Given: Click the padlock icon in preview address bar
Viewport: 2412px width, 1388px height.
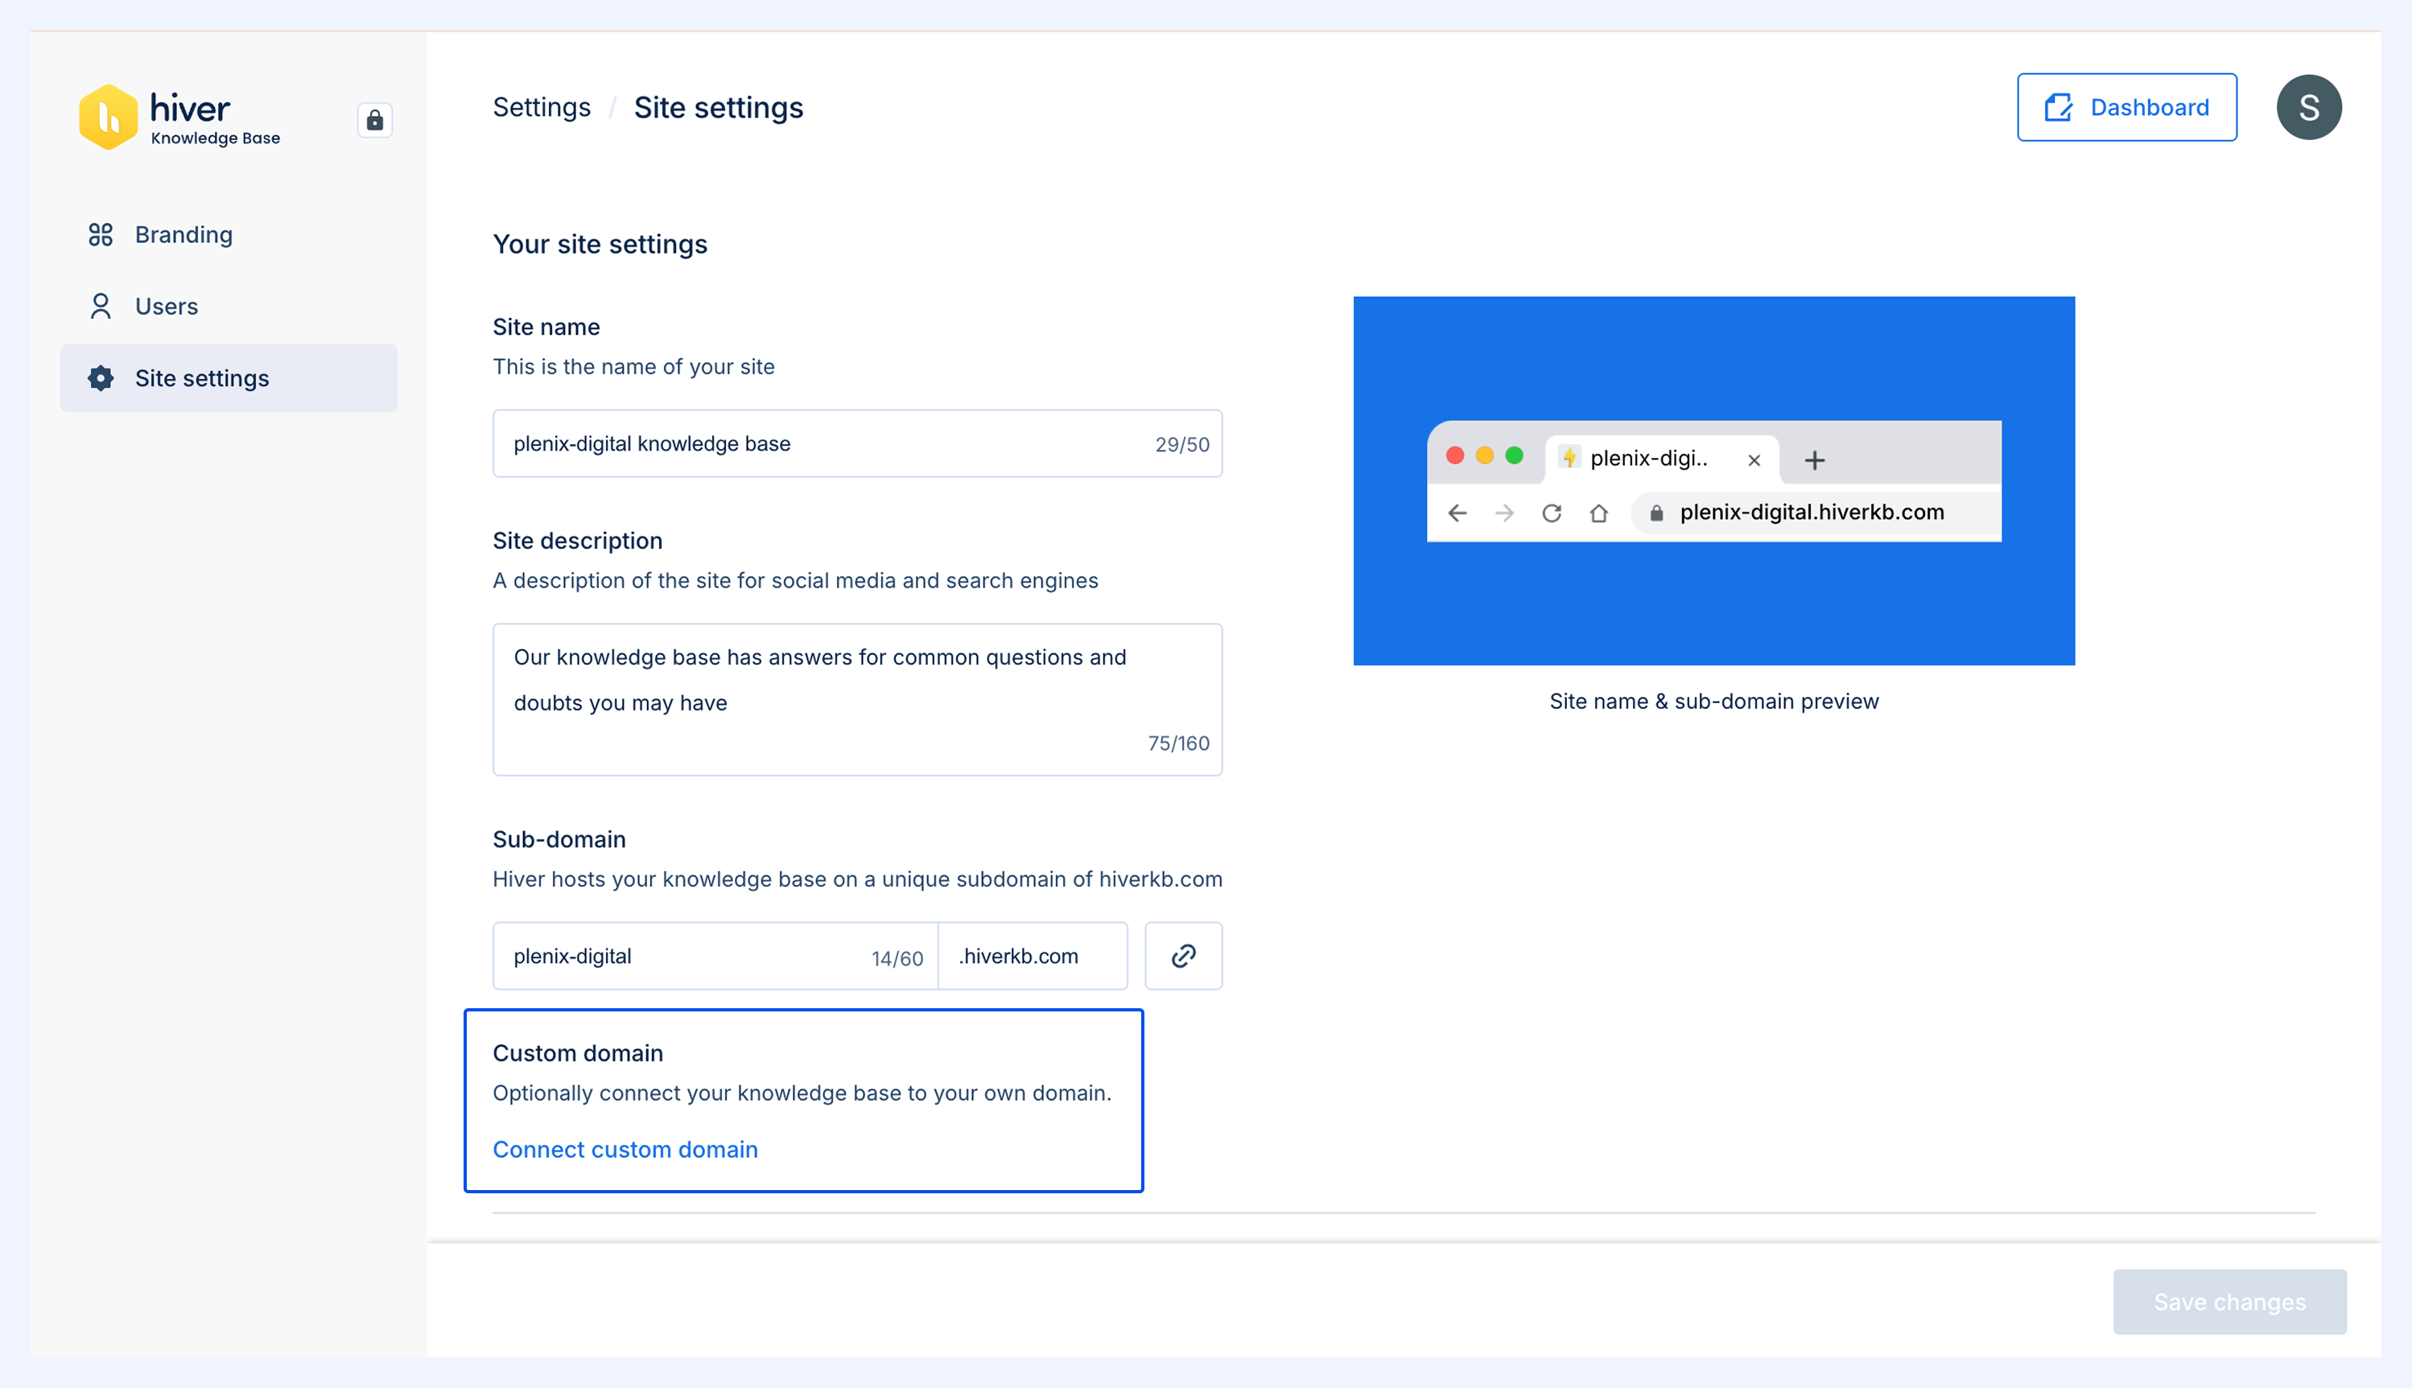Looking at the screenshot, I should (1657, 513).
